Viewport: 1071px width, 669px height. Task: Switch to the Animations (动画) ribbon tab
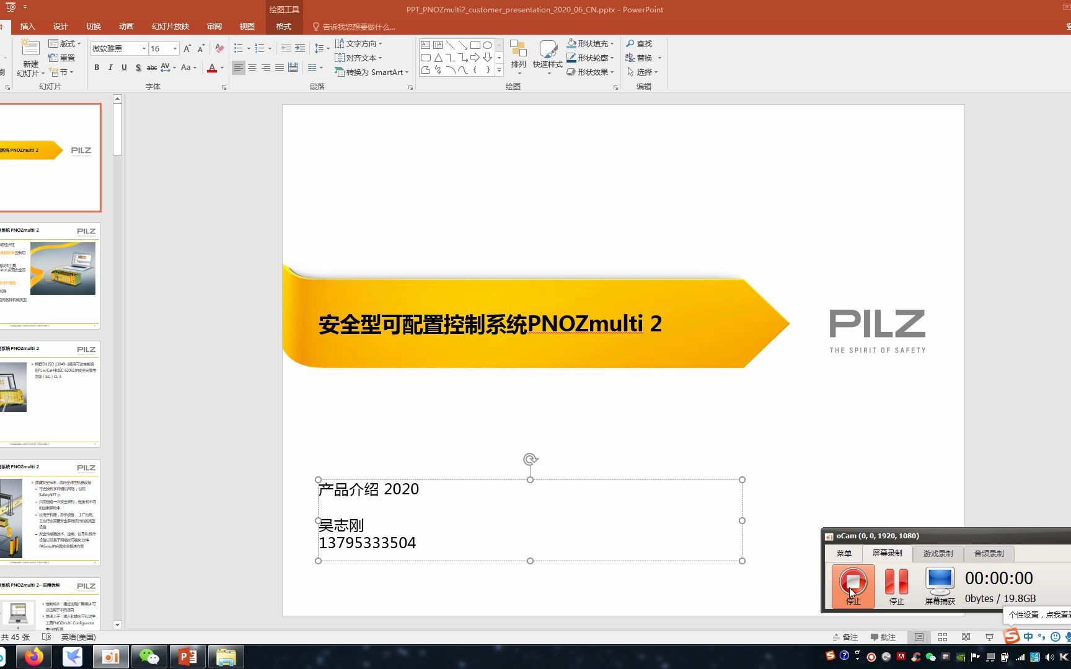(126, 27)
